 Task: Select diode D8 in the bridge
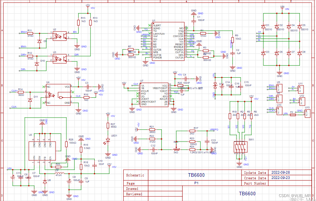300,53
